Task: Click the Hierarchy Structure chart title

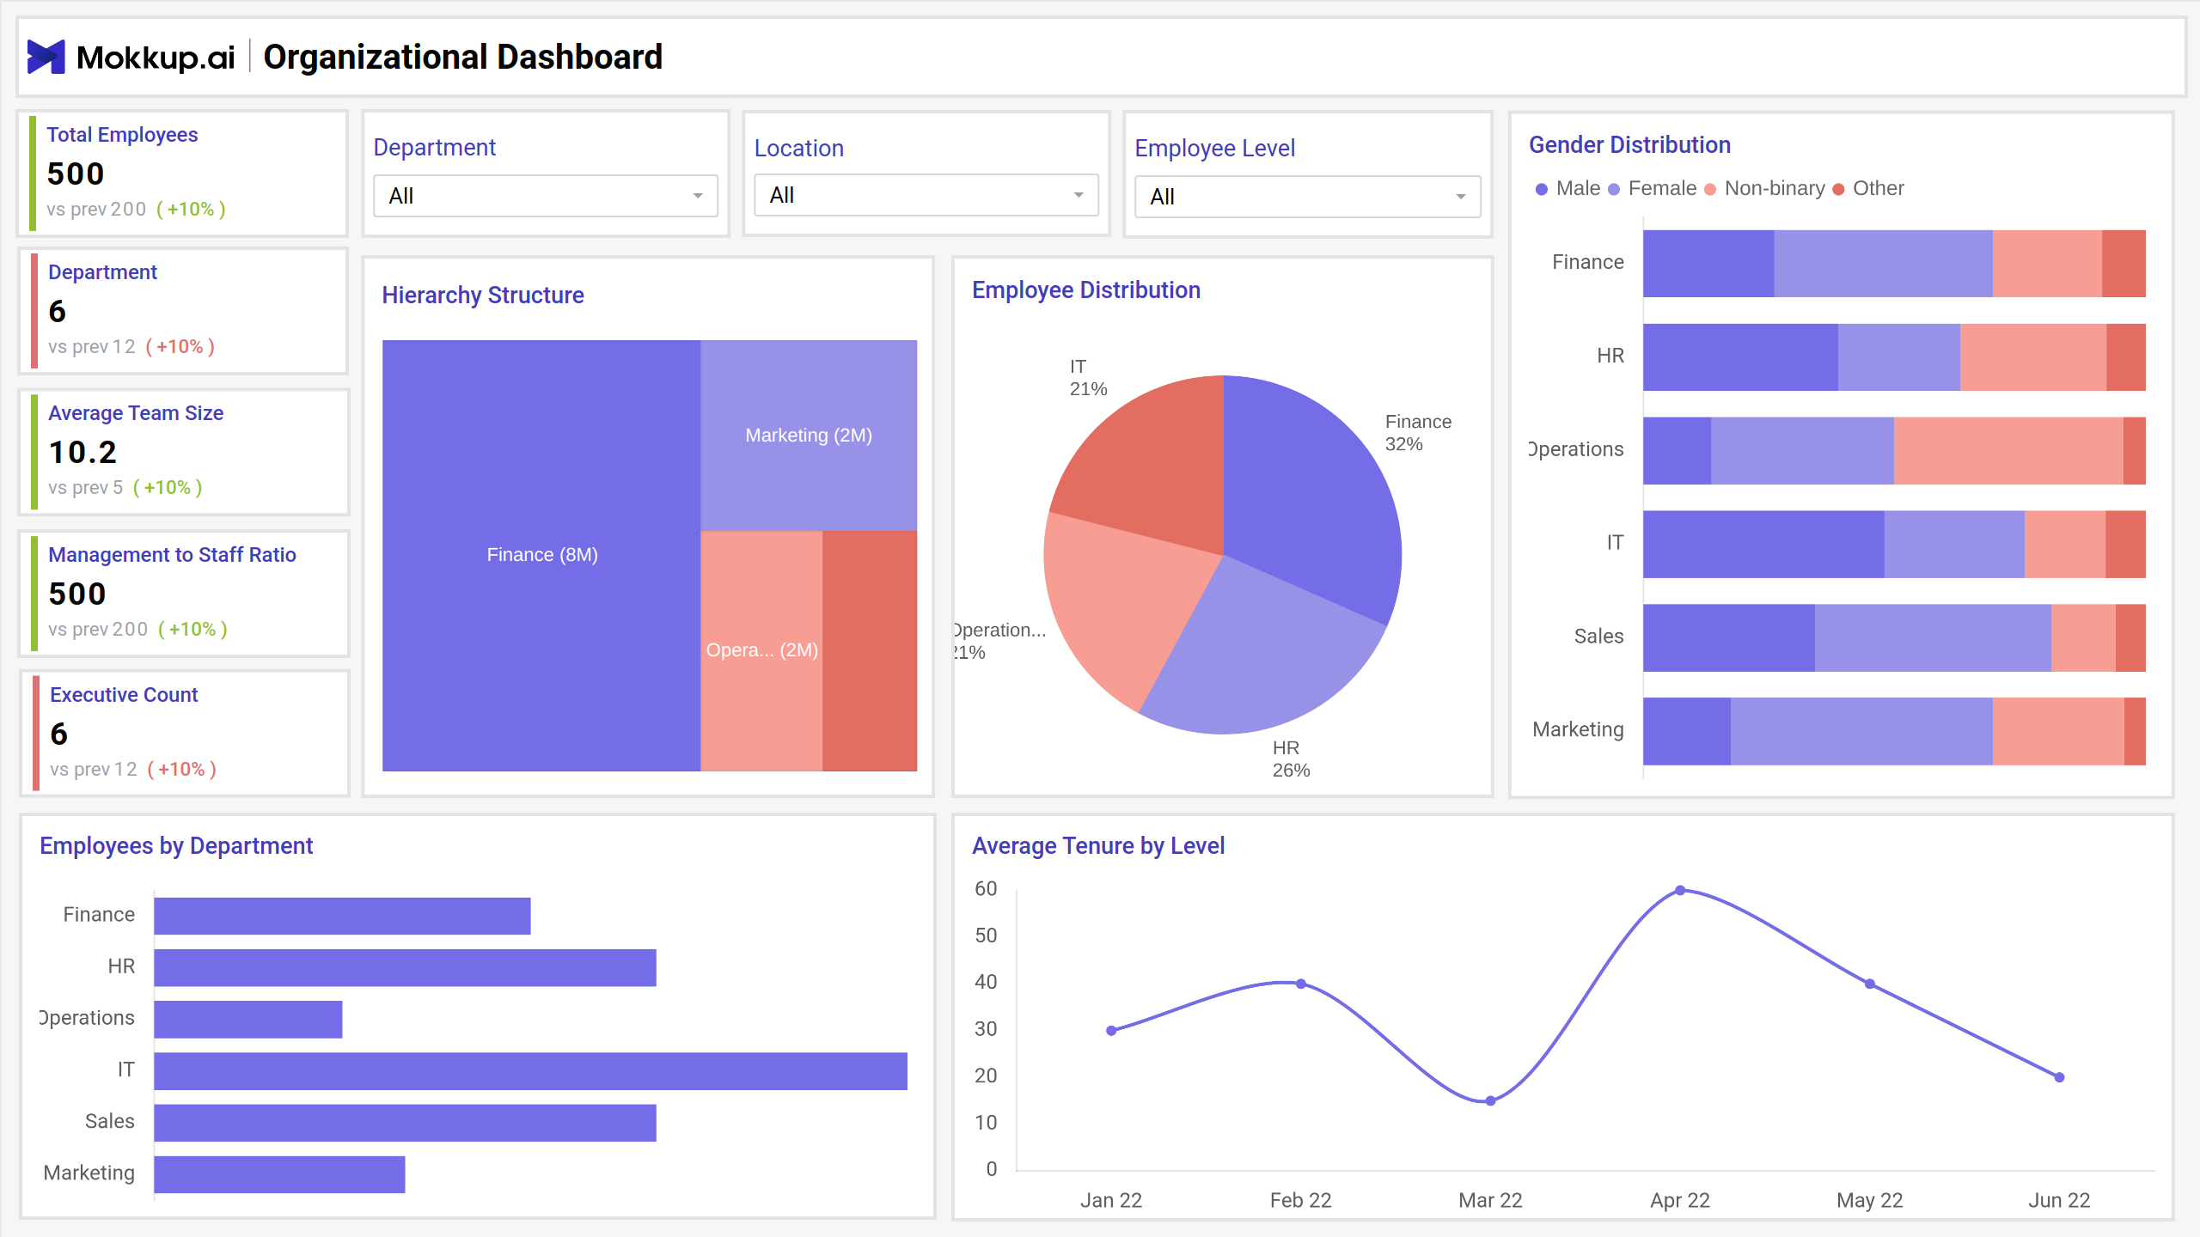Action: pyautogui.click(x=483, y=296)
